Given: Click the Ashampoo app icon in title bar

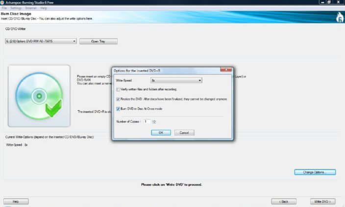Looking at the screenshot, I should [x=2, y=2].
